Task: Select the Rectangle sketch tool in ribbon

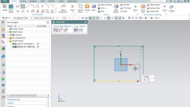Action: point(23,6)
